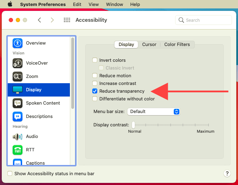The image size is (238, 185).
Task: Open the Edit menu
Action: tap(77, 5)
